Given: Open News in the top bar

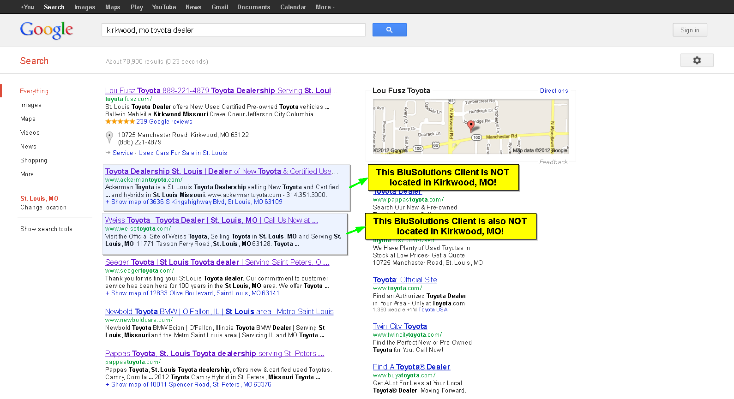Looking at the screenshot, I should coord(193,7).
